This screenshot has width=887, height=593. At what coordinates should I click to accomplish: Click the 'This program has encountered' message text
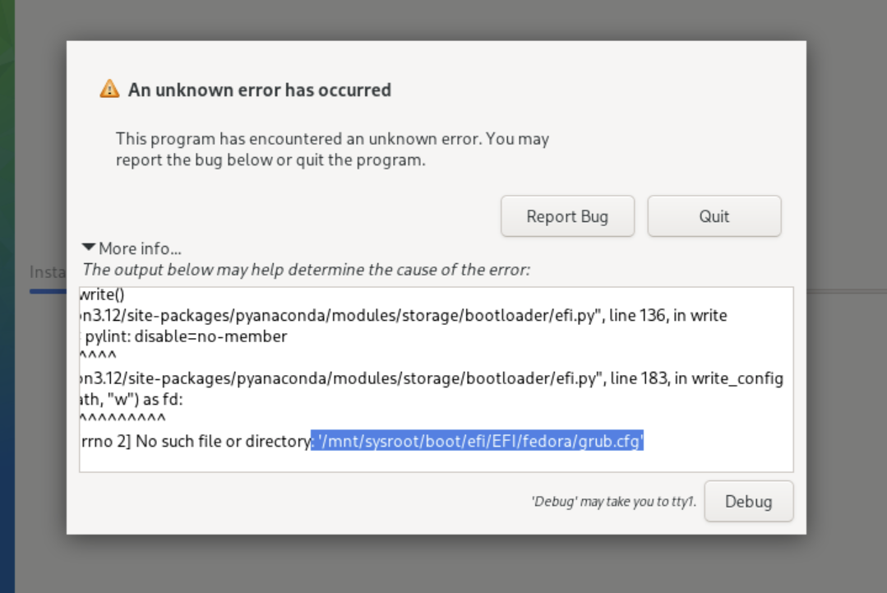(x=332, y=139)
